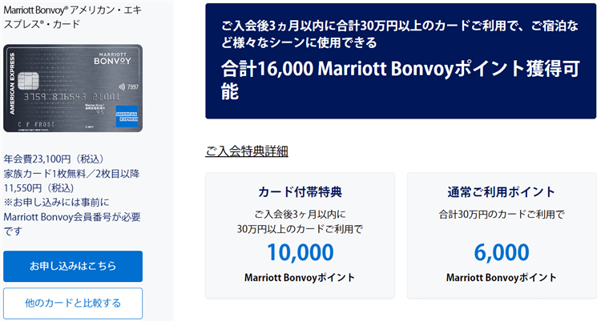Click the 10,000 points figure
The image size is (601, 322).
coord(300,252)
